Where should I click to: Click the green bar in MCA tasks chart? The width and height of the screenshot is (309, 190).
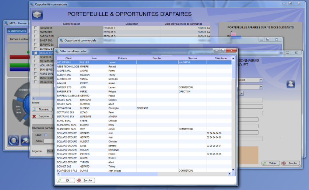19,65
